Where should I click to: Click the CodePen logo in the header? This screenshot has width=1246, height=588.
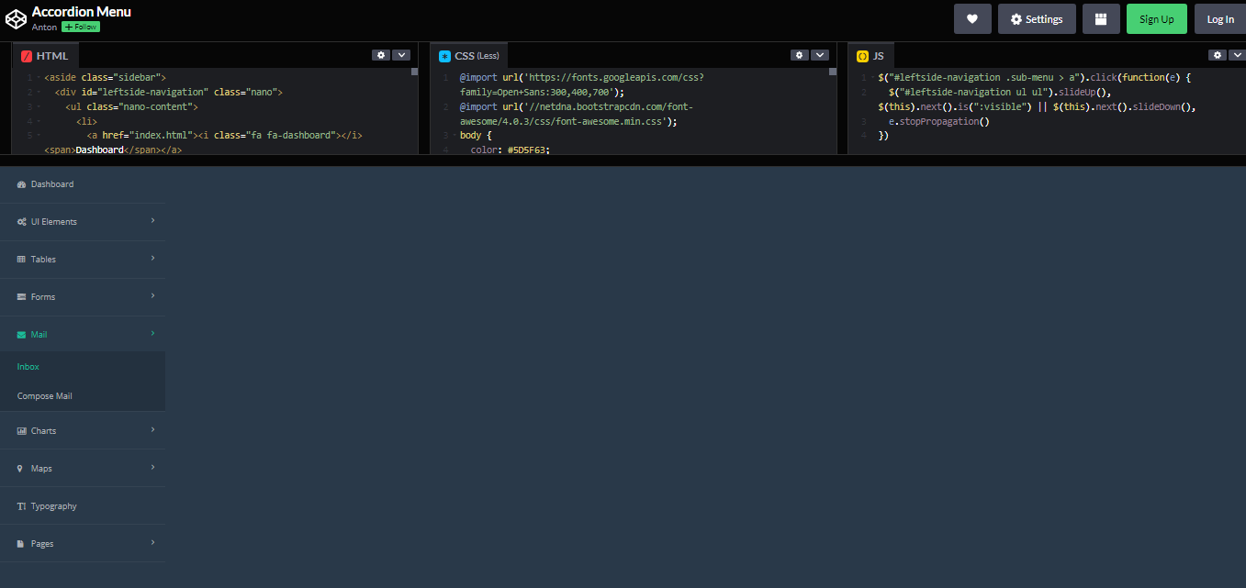point(15,17)
